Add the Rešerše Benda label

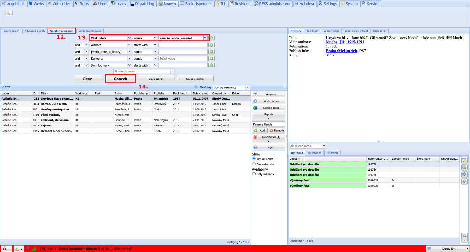click(x=259, y=131)
